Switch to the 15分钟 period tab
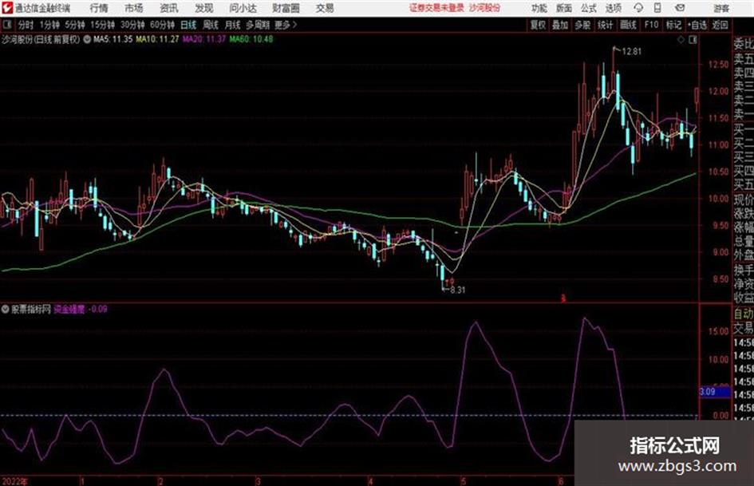Image resolution: width=754 pixels, height=486 pixels. point(102,25)
